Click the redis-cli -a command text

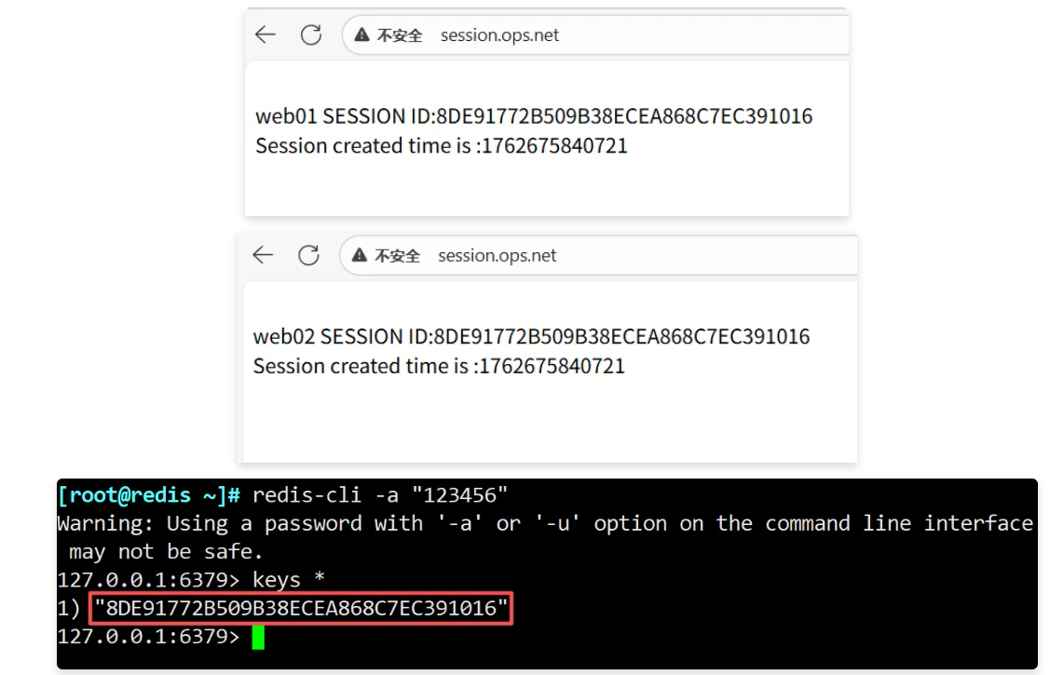click(380, 495)
